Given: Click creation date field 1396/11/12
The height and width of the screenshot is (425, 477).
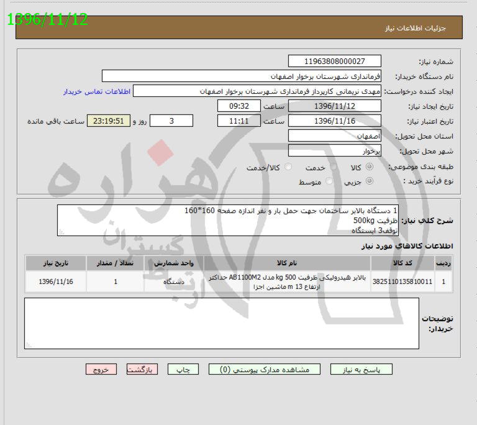Looking at the screenshot, I should [x=334, y=106].
